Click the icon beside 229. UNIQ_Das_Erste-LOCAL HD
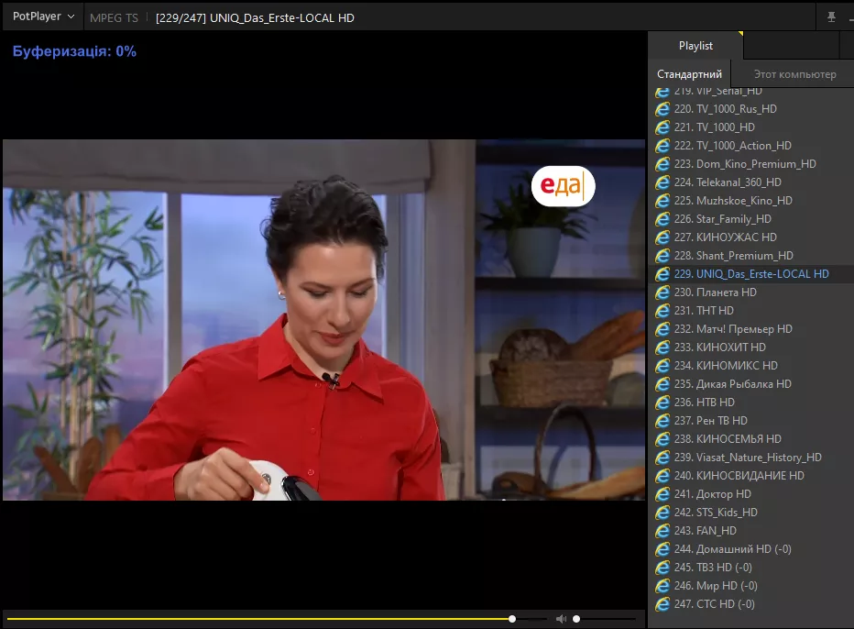The image size is (854, 629). (x=662, y=274)
